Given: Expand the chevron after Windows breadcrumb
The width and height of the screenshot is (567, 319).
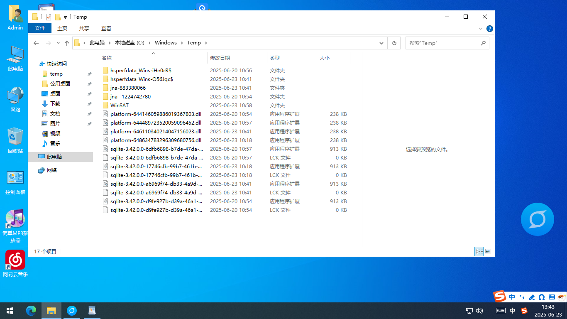Looking at the screenshot, I should point(182,43).
